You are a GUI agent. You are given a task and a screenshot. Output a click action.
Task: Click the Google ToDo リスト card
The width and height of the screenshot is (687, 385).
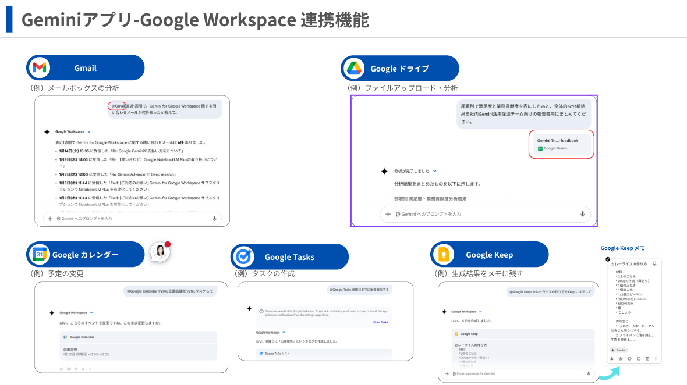tap(323, 354)
